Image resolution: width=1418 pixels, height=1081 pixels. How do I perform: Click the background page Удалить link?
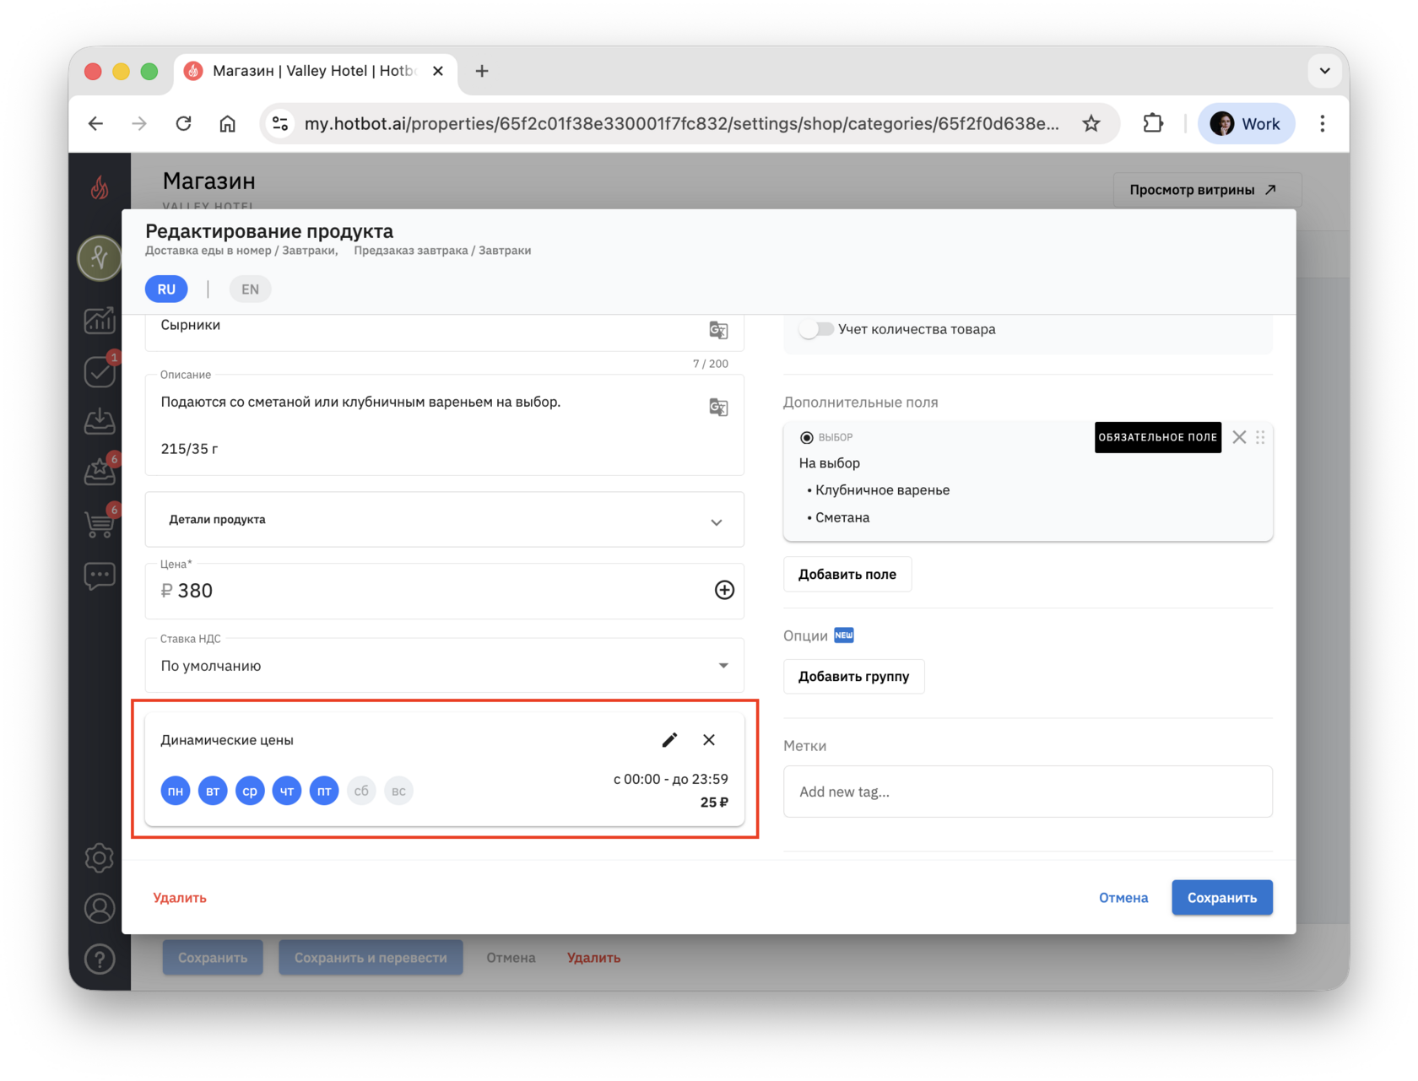pyautogui.click(x=594, y=958)
